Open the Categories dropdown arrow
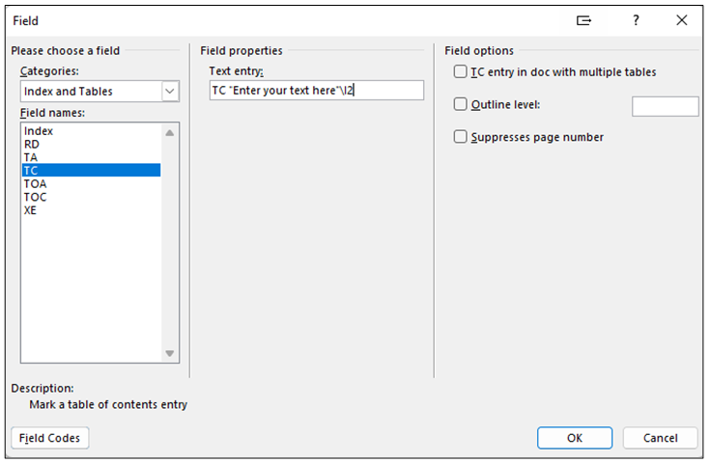Screen dimensions: 710x463 pos(170,92)
